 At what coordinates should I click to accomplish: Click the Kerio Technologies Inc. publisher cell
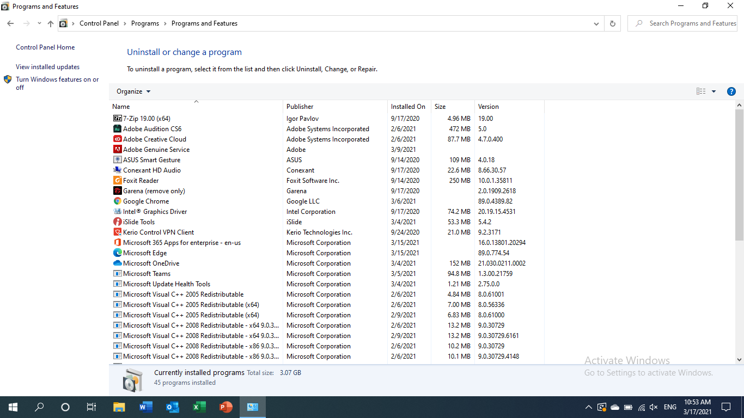pyautogui.click(x=319, y=232)
